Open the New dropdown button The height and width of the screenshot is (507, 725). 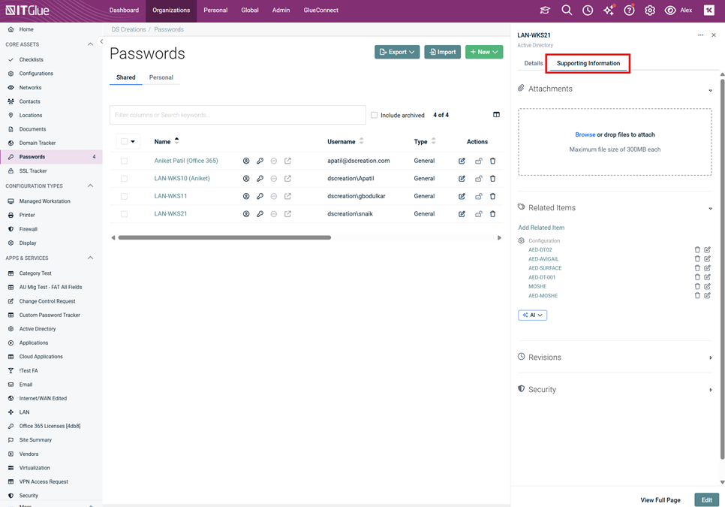point(483,52)
